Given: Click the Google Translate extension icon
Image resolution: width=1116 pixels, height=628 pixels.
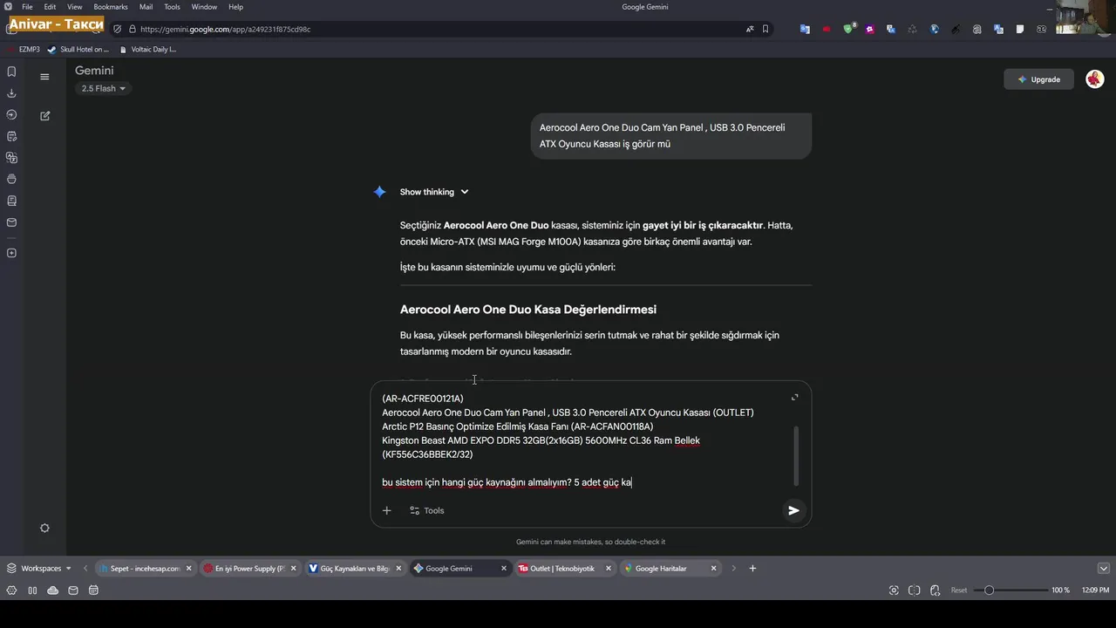Looking at the screenshot, I should click(805, 29).
